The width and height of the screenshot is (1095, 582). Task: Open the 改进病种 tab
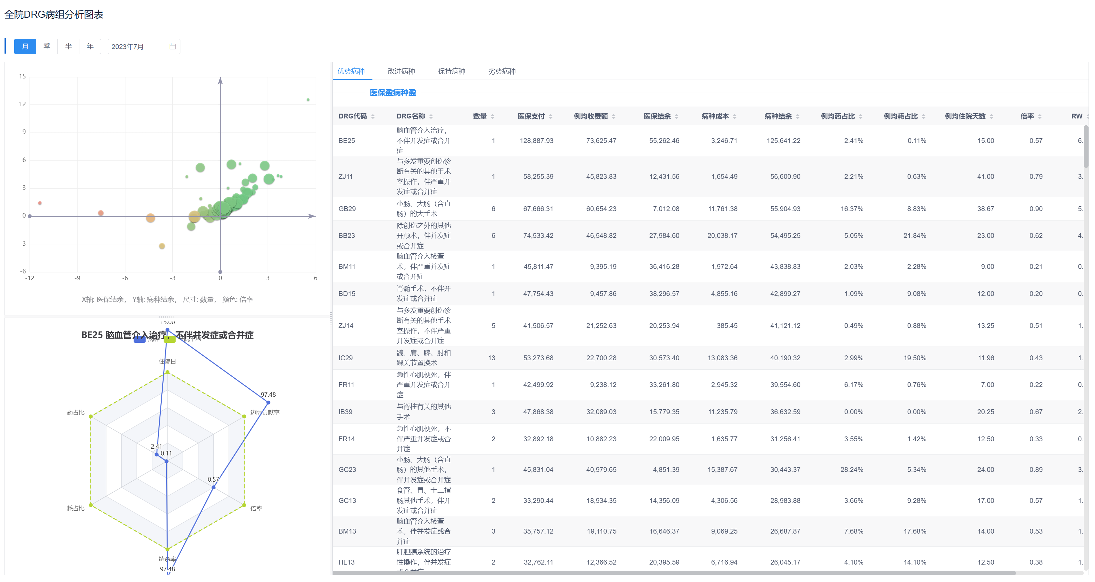point(401,71)
